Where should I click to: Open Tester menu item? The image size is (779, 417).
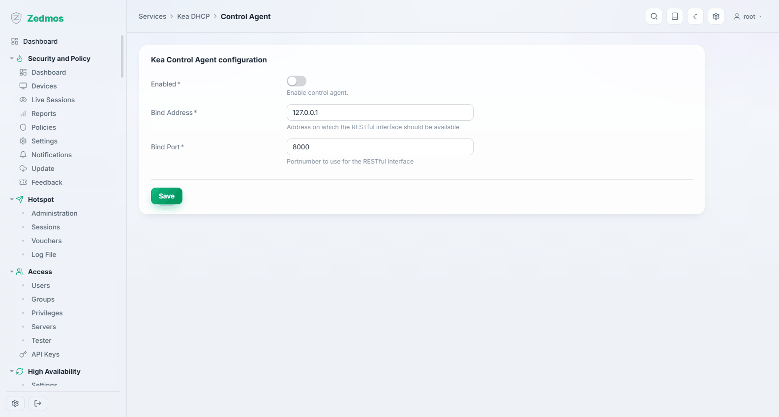click(x=41, y=340)
